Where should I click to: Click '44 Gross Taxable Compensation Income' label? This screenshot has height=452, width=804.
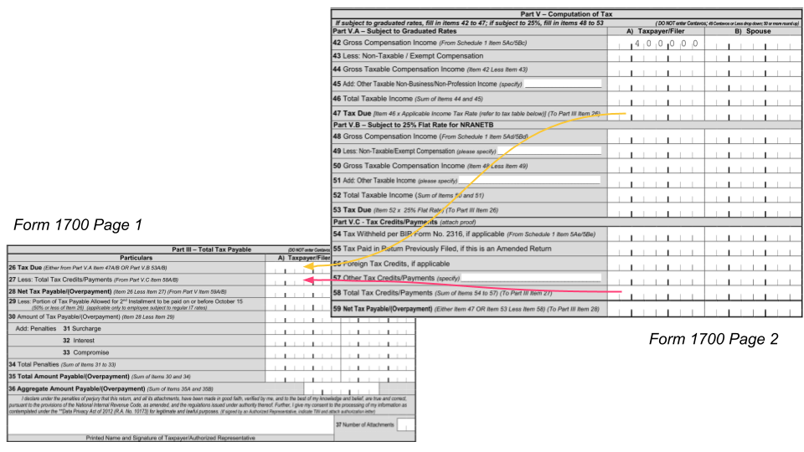tap(430, 69)
